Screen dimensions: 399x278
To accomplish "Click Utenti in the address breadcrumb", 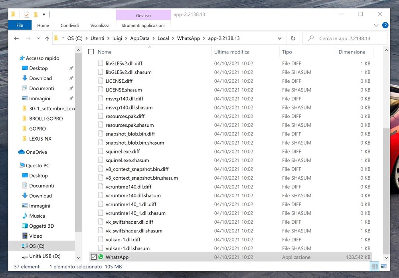I will click(x=97, y=38).
